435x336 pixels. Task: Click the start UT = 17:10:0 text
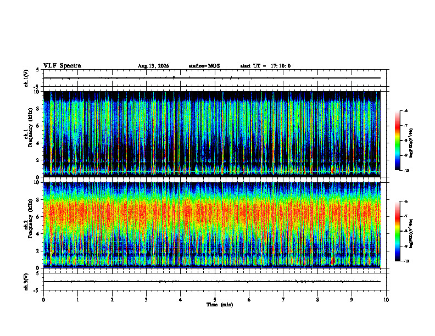coord(265,66)
